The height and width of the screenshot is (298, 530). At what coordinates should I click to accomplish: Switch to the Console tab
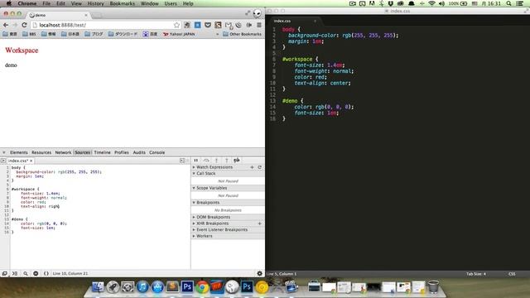tap(157, 152)
